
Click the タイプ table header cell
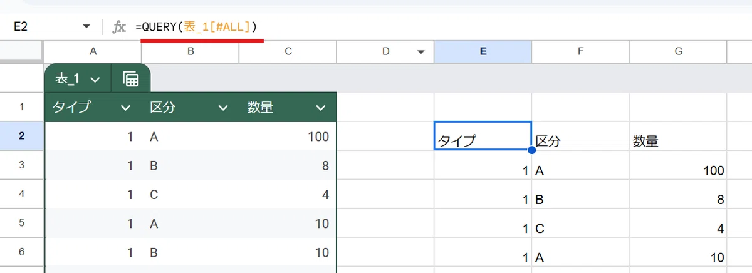tap(93, 108)
